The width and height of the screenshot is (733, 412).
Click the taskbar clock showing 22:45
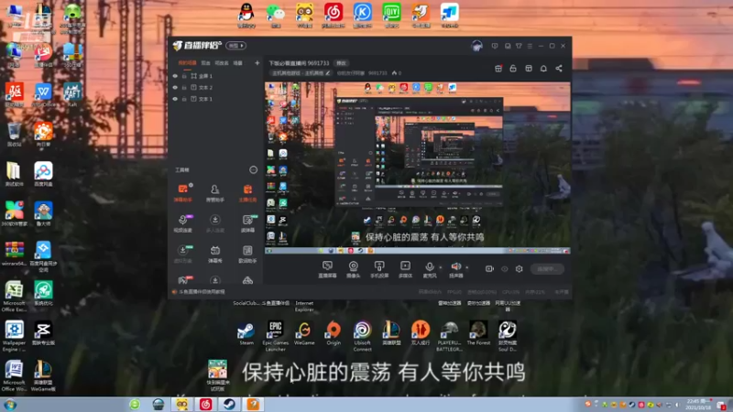coord(697,405)
